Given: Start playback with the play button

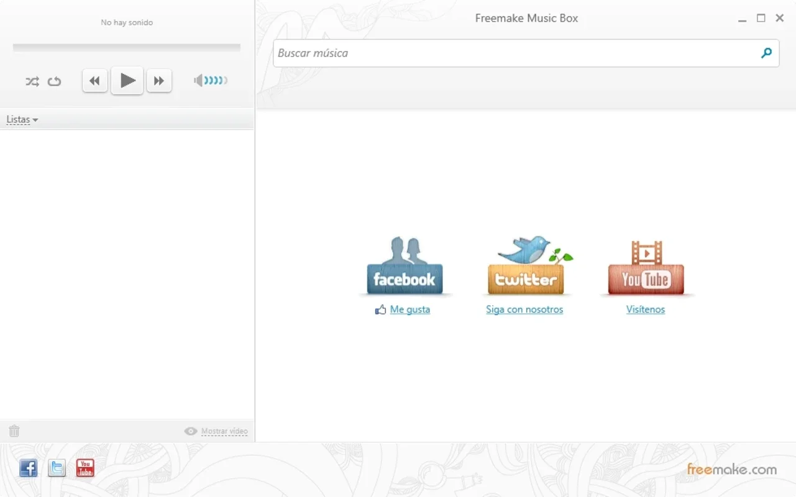Looking at the screenshot, I should click(x=127, y=81).
